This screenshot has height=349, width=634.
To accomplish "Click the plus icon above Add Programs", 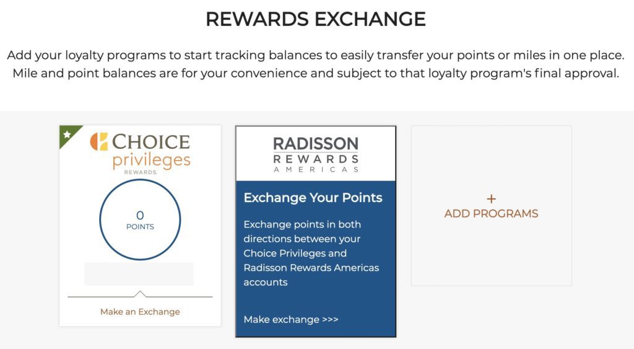I will [491, 199].
